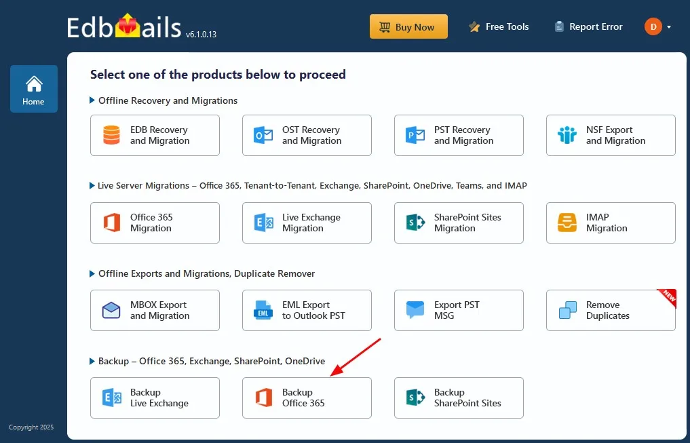Select the EML Export file icon
The height and width of the screenshot is (443, 690).
[263, 310]
